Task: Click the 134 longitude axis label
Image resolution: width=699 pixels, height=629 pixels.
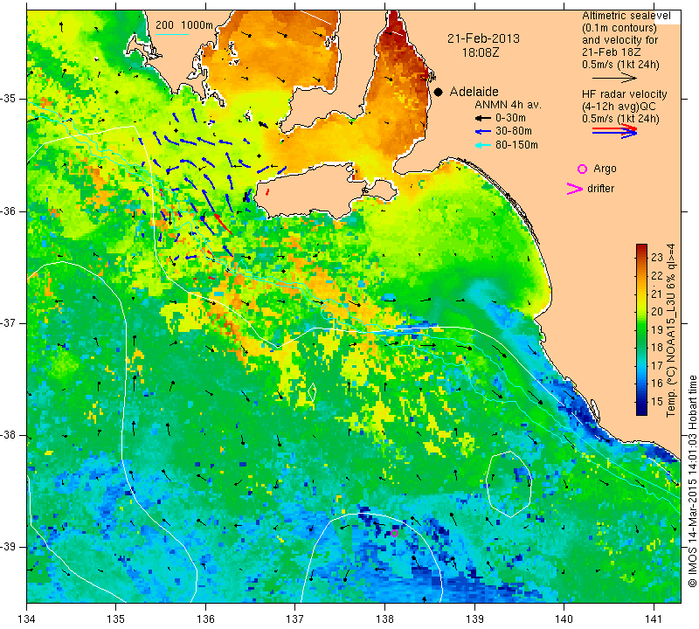Action: [27, 619]
